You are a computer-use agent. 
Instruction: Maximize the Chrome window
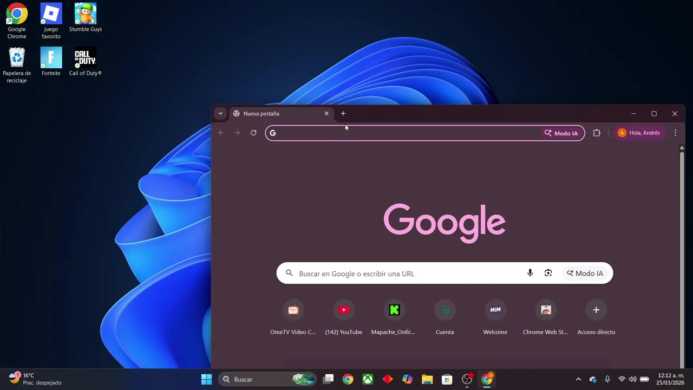pyautogui.click(x=654, y=114)
